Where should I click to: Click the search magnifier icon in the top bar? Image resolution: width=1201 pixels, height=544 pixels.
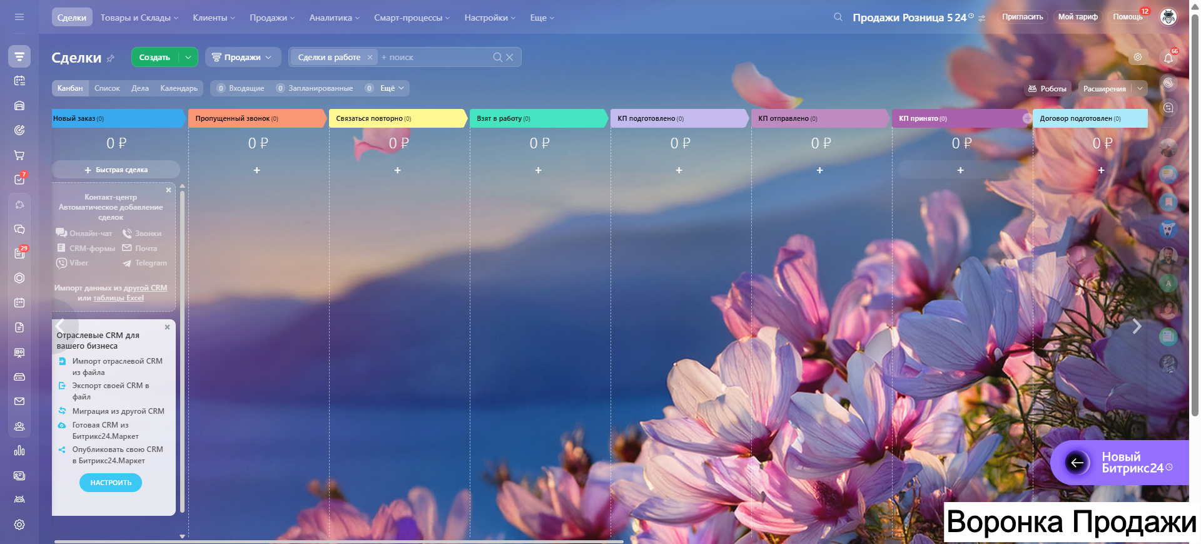pyautogui.click(x=838, y=18)
